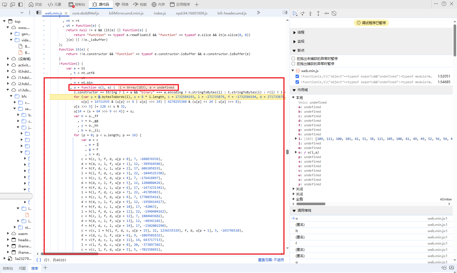This screenshot has height=273, width=457.
Task: Open the help question mark icon
Action: pyautogui.click(x=444, y=4)
